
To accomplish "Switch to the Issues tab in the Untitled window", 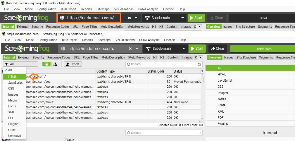I will (228, 27).
